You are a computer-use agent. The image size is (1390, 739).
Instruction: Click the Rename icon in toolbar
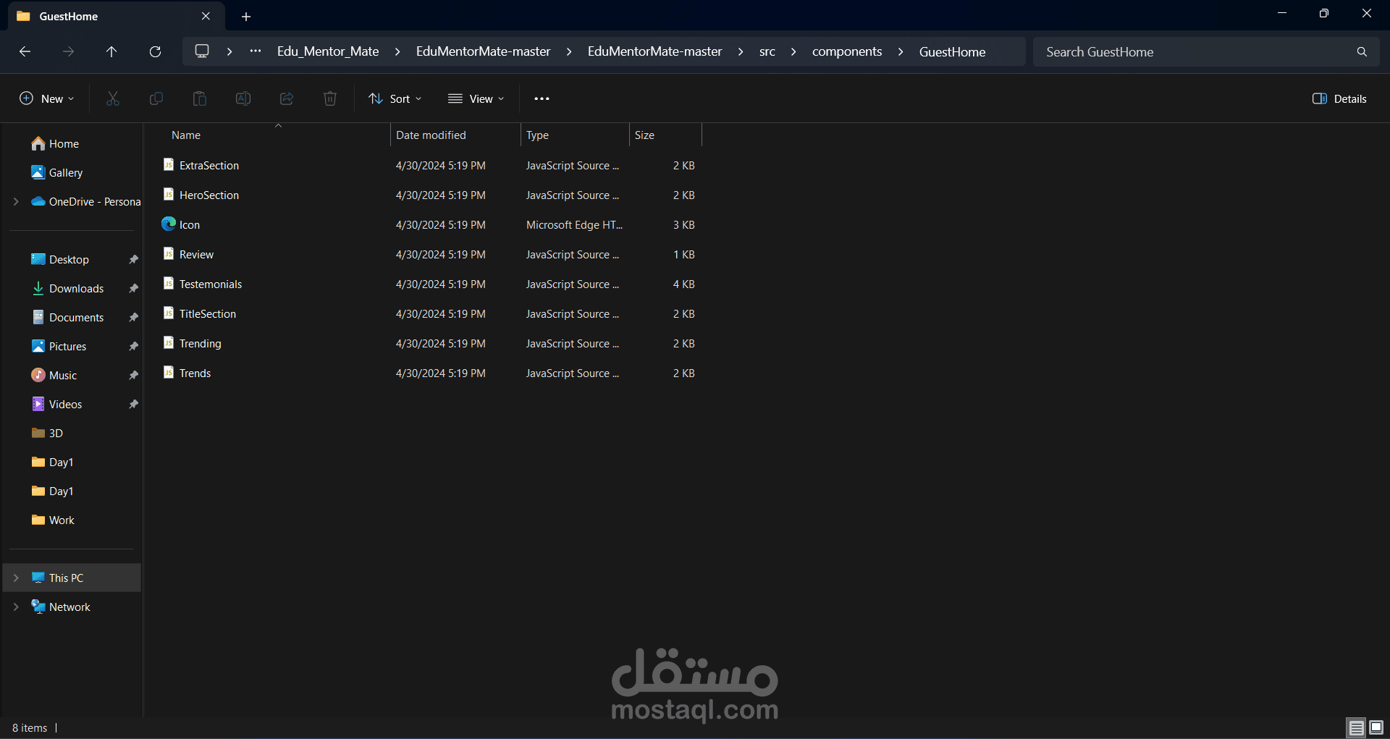pyautogui.click(x=243, y=98)
